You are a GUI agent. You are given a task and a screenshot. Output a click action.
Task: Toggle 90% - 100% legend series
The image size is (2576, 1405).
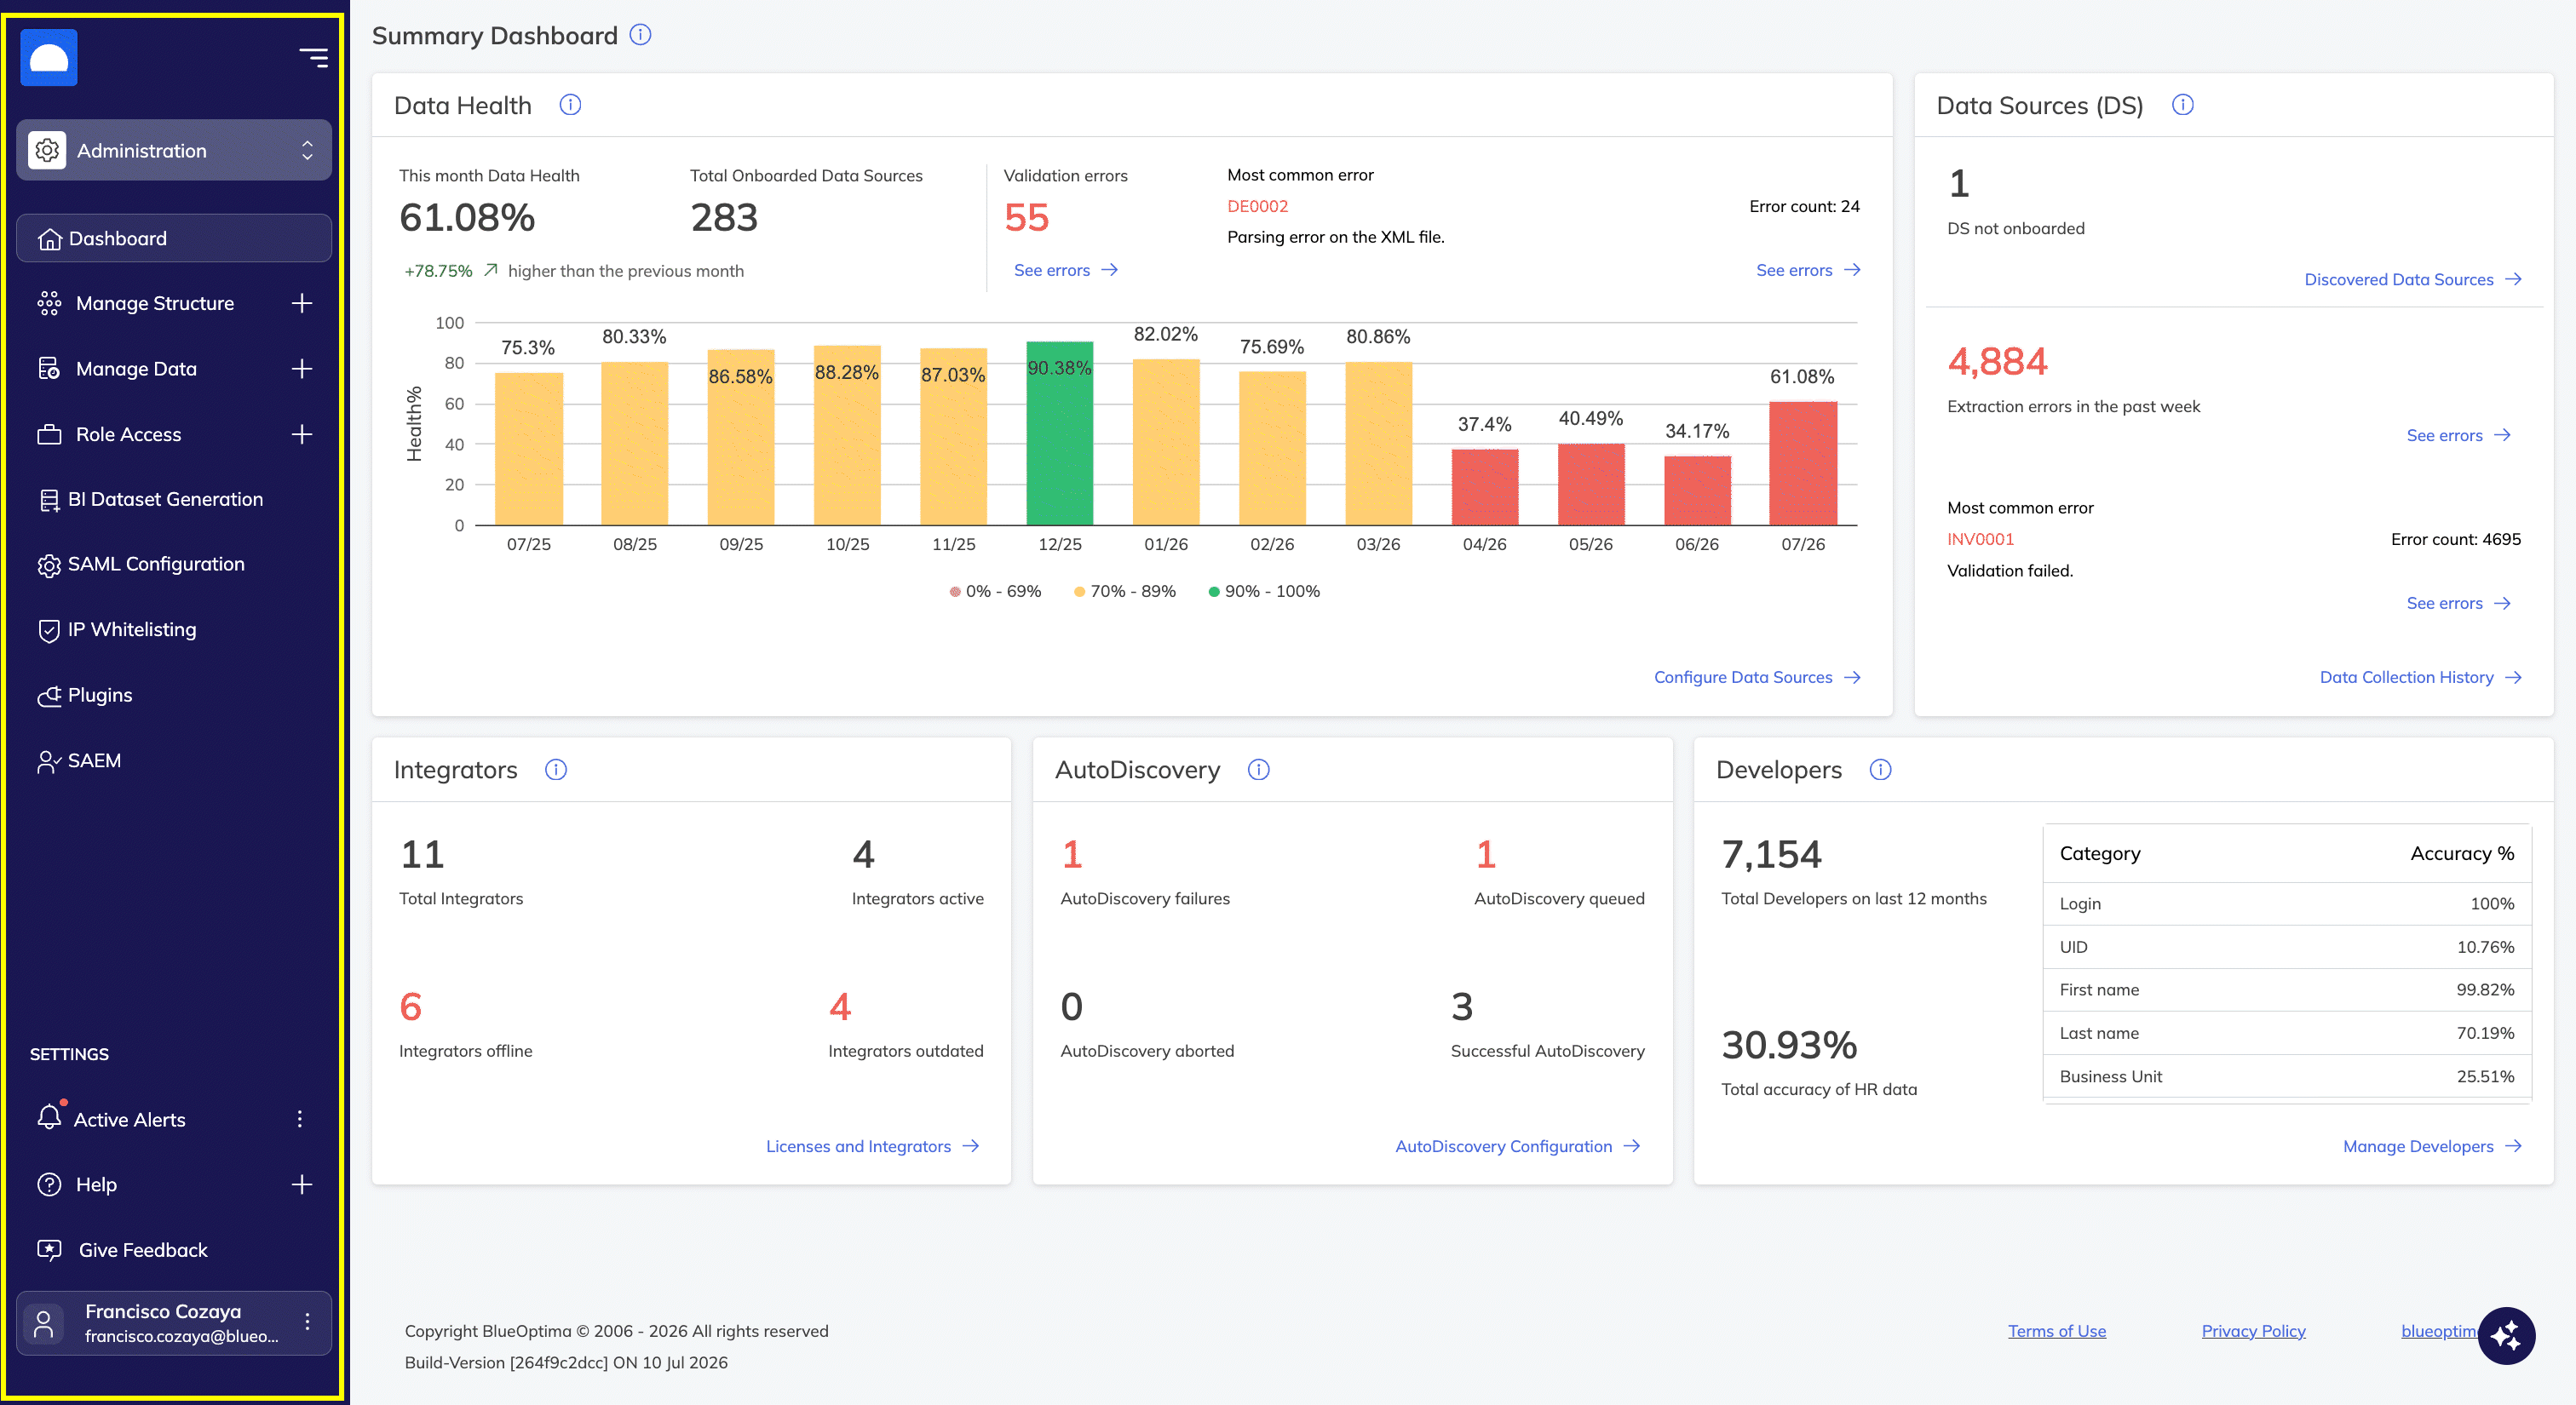[x=1264, y=592]
